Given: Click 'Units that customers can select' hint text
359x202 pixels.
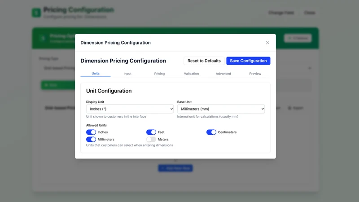Looking at the screenshot, I should click(129, 145).
